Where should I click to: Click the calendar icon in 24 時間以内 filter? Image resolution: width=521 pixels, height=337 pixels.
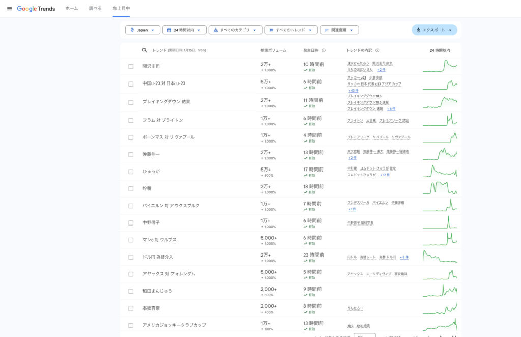tap(169, 30)
